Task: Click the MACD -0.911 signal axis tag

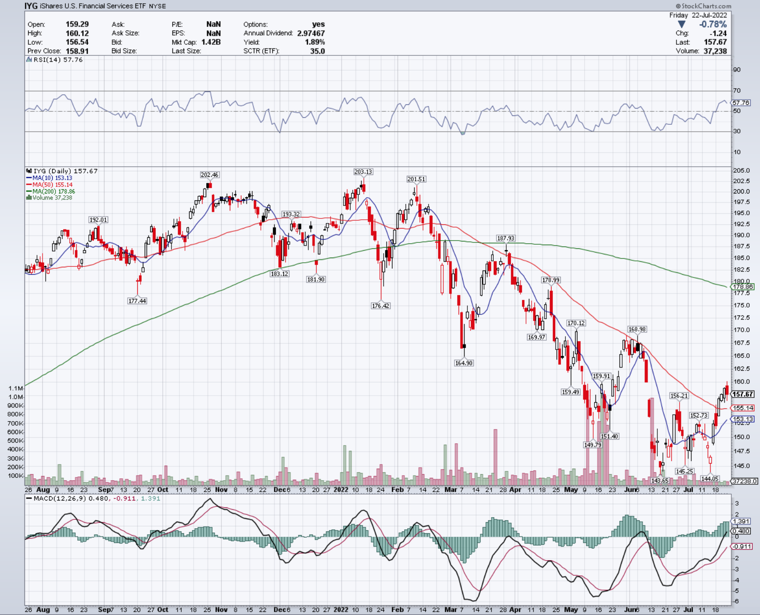Action: (x=742, y=546)
